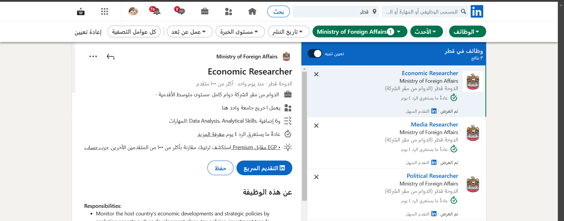Screen dimensions: 564x221
Task: Open the Media Researcher job listing title
Action: coord(434,124)
